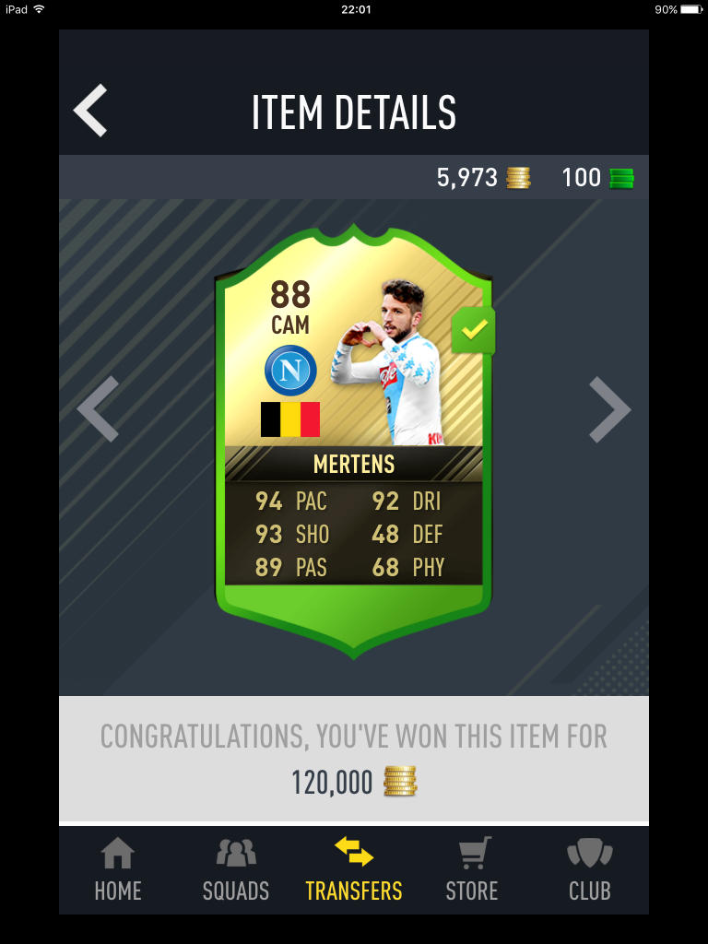This screenshot has height=944, width=708.
Task: Tap the green FIFA points icon
Action: [x=621, y=178]
